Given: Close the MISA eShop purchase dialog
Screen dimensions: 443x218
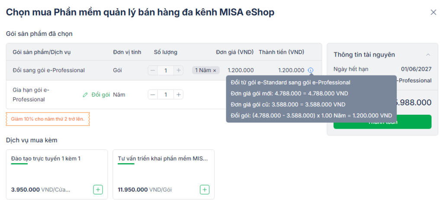Looking at the screenshot, I should coord(433,12).
